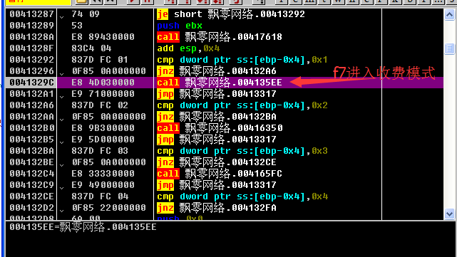Viewport: 457px width, 257px height.
Task: Select address 004132C9
Action: click(x=31, y=185)
